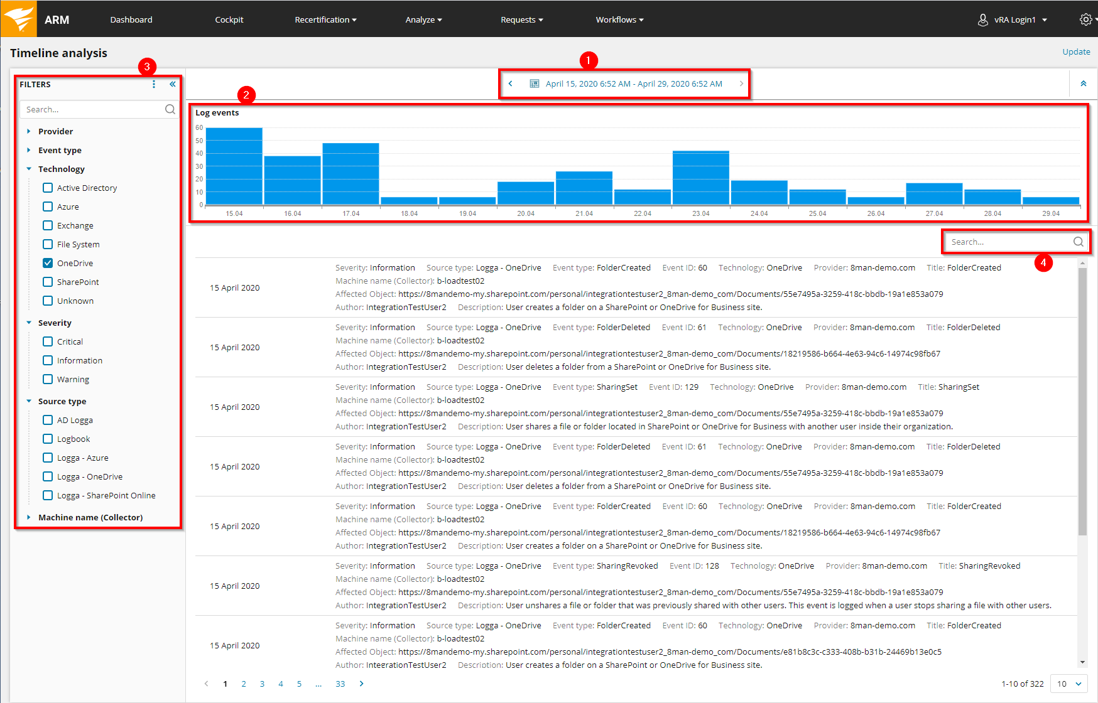Enable the Critical severity filter
Screen dimensions: 1098x703
48,341
